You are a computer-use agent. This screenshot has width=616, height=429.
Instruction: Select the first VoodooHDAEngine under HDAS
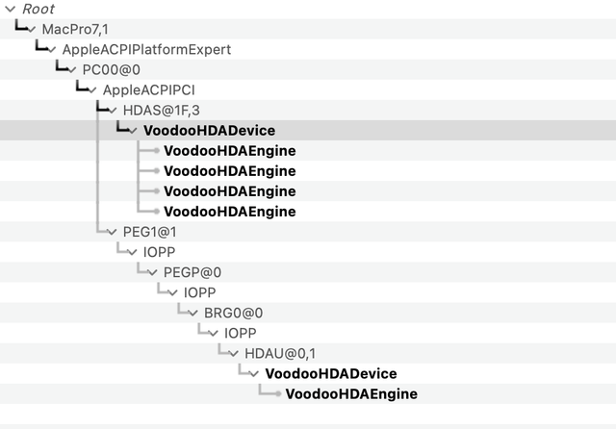click(x=230, y=151)
